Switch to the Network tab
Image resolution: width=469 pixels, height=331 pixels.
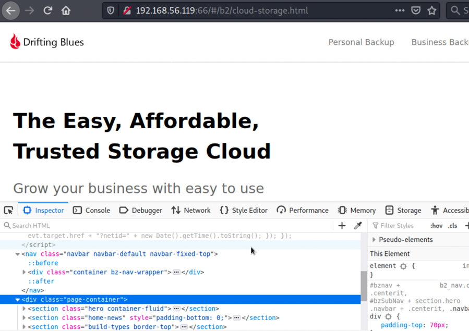tap(191, 210)
